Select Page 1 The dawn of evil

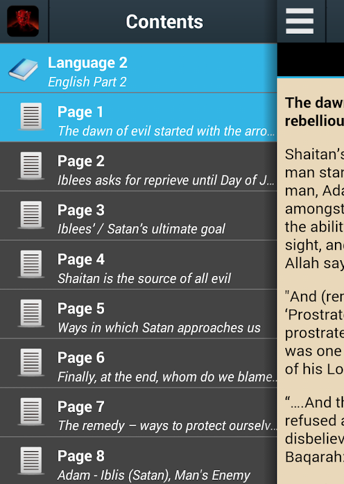pos(139,117)
